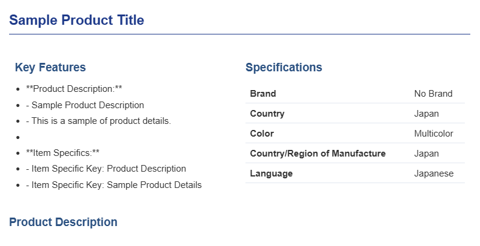
Task: Click the "**Item Specifics:**" bullet item
Action: [63, 153]
